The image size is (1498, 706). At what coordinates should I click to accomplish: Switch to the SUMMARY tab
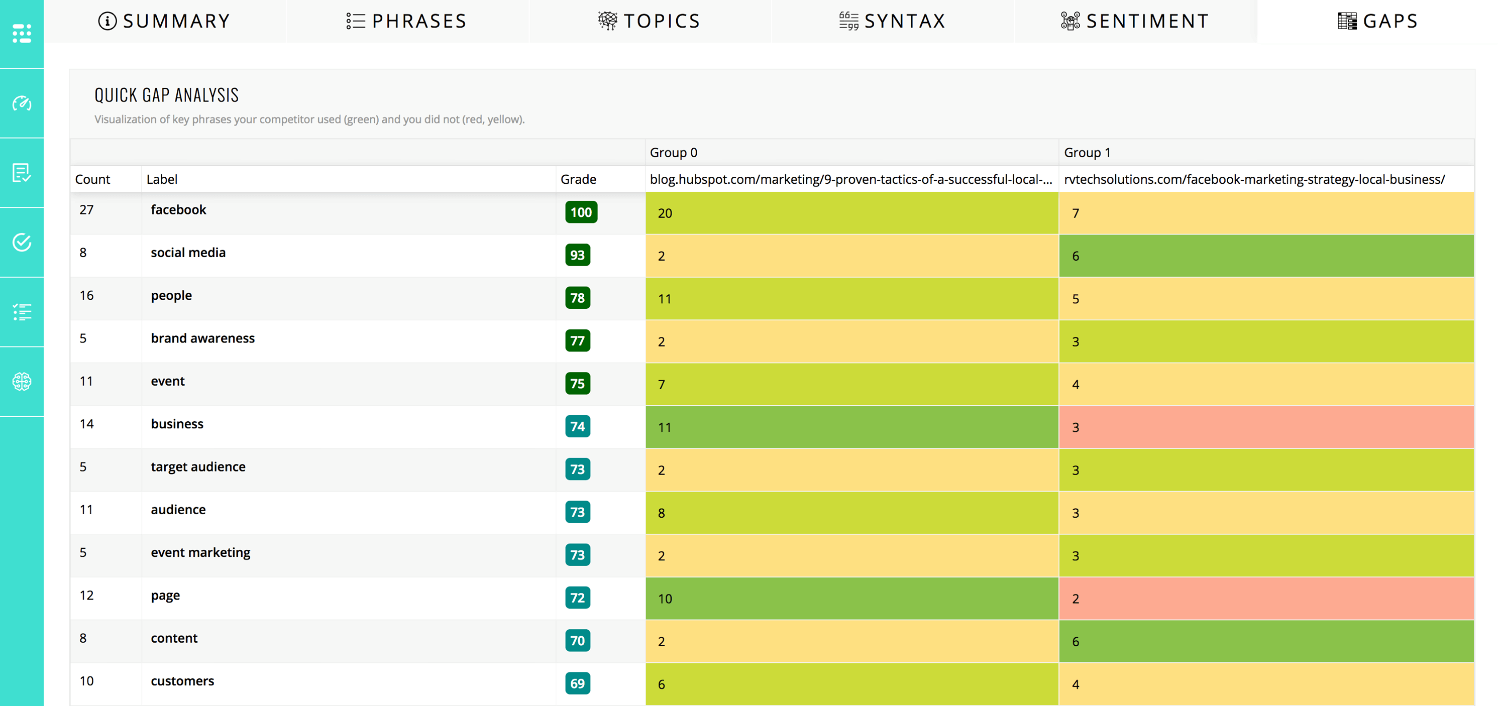point(165,21)
